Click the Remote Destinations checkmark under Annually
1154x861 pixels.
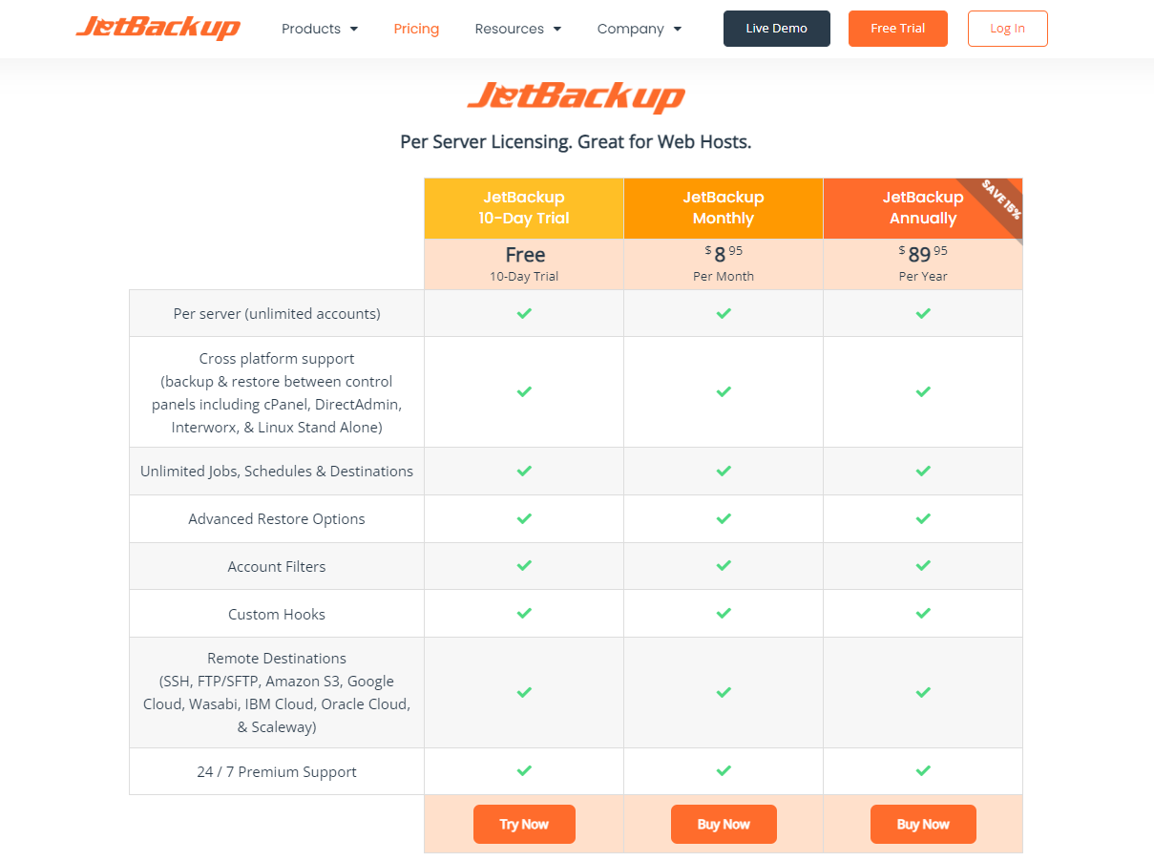[x=923, y=692]
